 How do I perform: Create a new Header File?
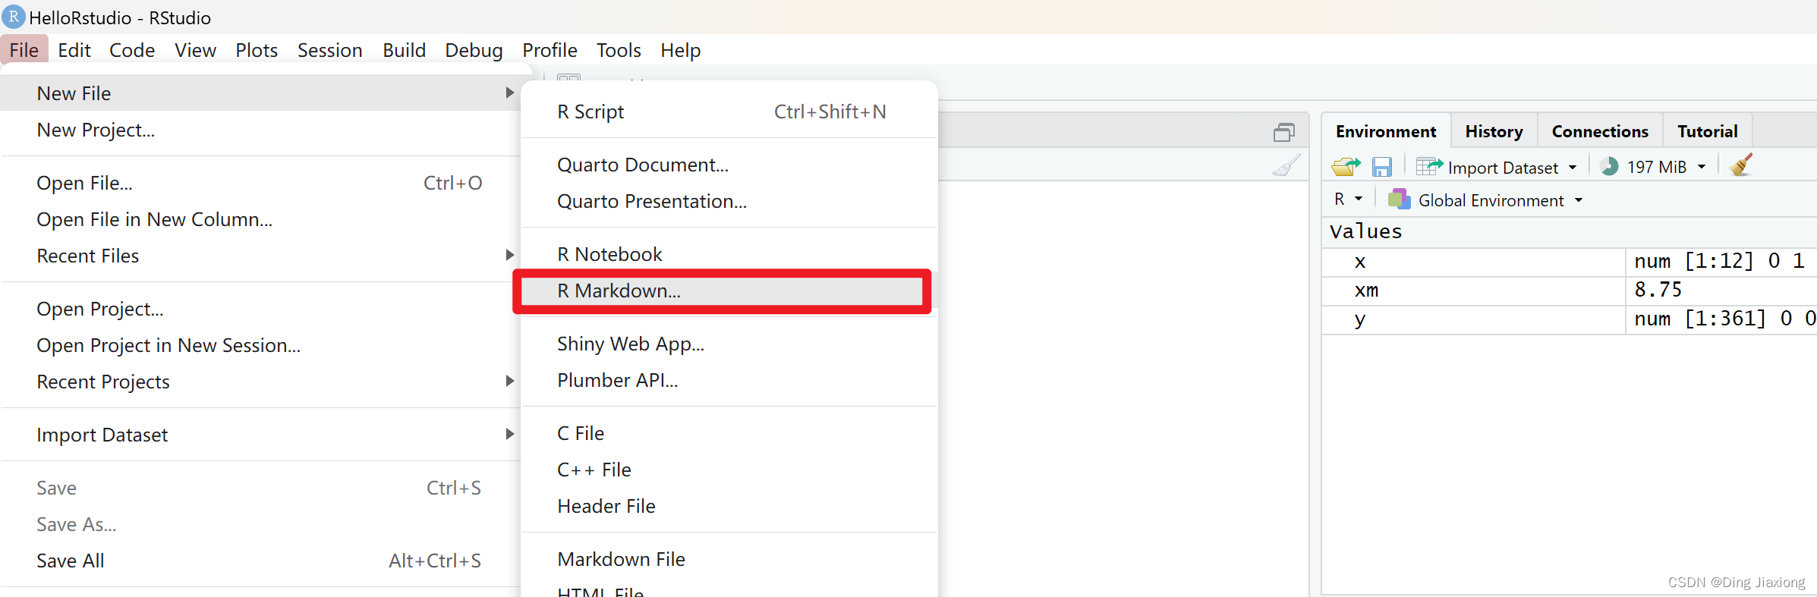pos(729,506)
